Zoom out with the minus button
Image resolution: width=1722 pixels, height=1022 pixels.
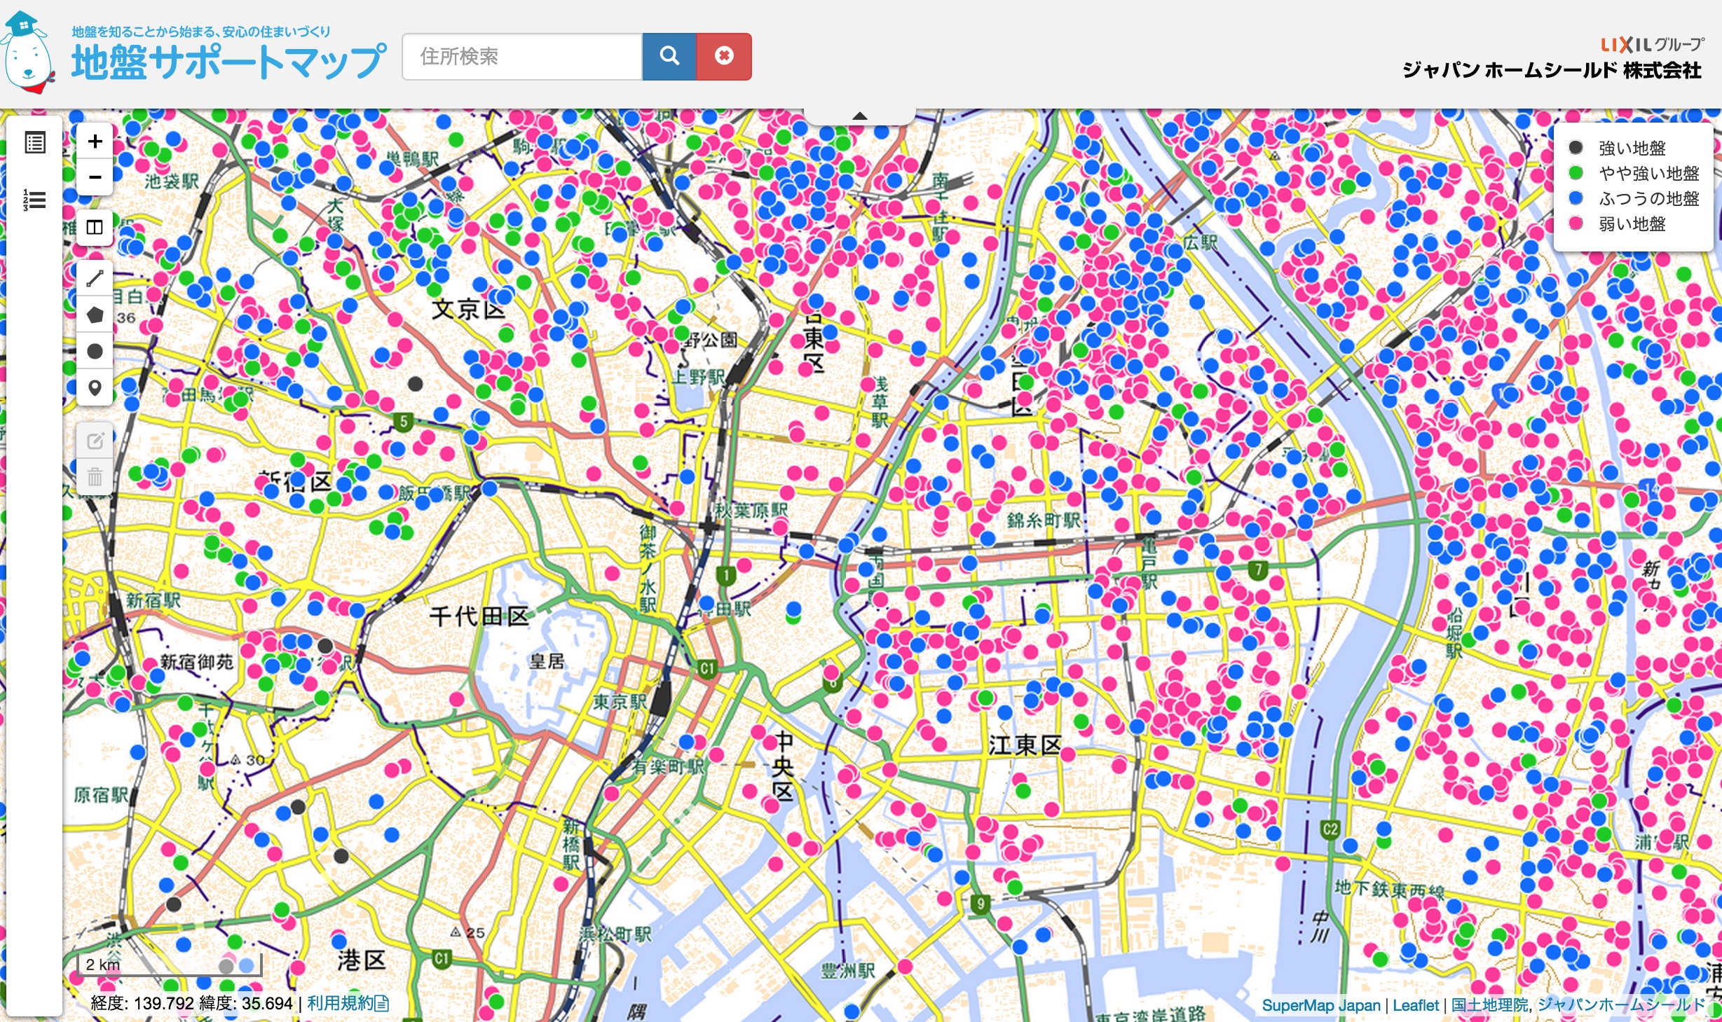(95, 177)
